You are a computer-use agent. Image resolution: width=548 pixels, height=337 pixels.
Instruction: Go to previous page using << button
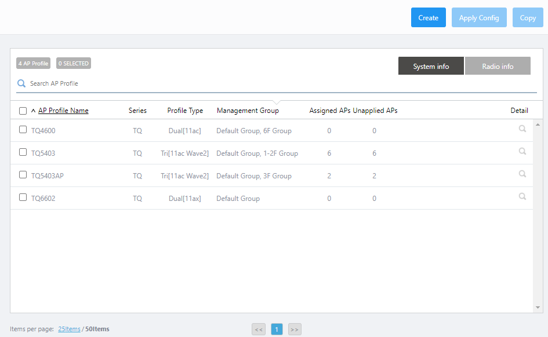(x=259, y=329)
